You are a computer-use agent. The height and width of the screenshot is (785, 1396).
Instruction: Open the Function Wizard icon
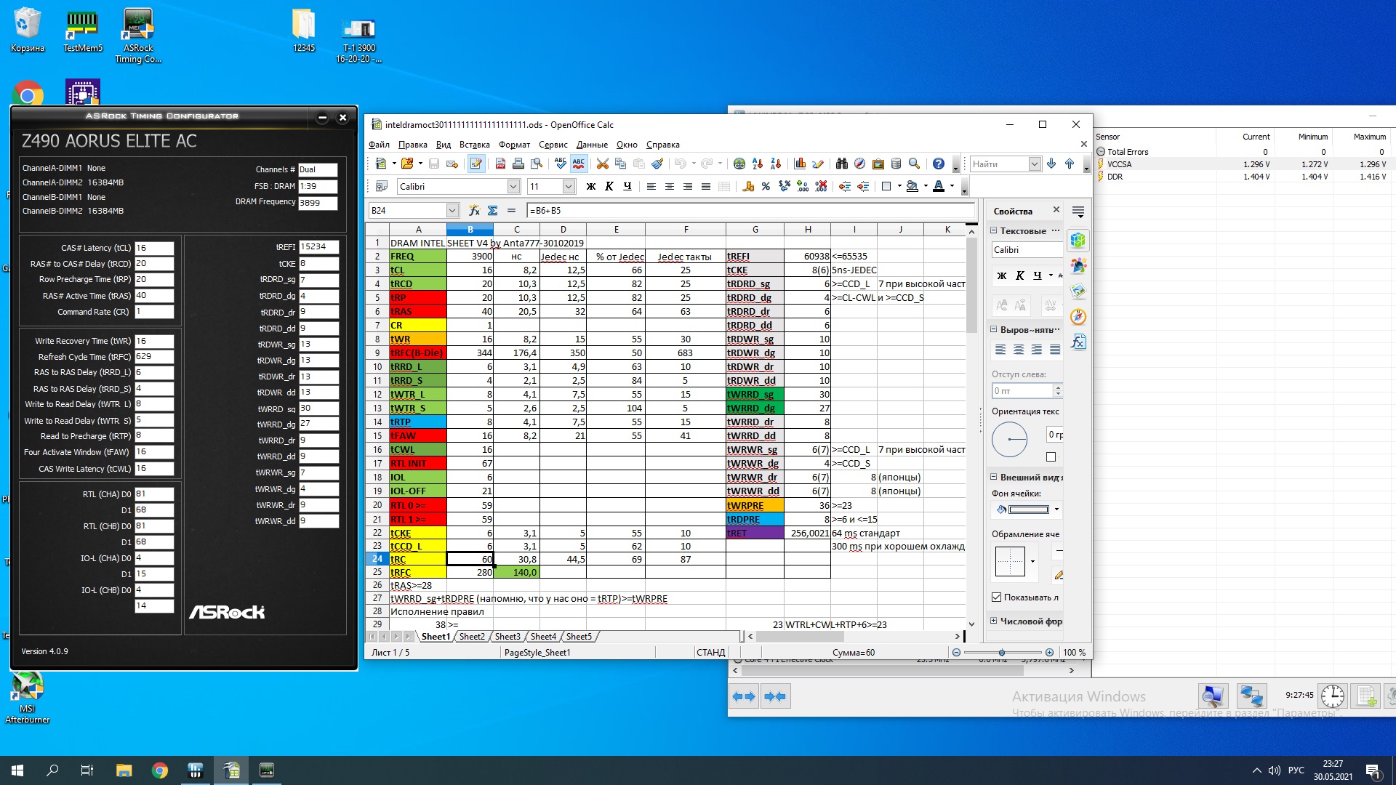474,211
